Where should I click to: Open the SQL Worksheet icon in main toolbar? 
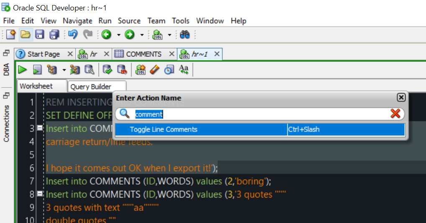157,35
